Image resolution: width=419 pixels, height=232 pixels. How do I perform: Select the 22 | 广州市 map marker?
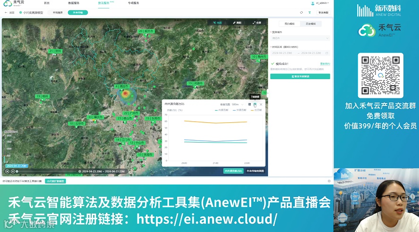[x=131, y=113]
